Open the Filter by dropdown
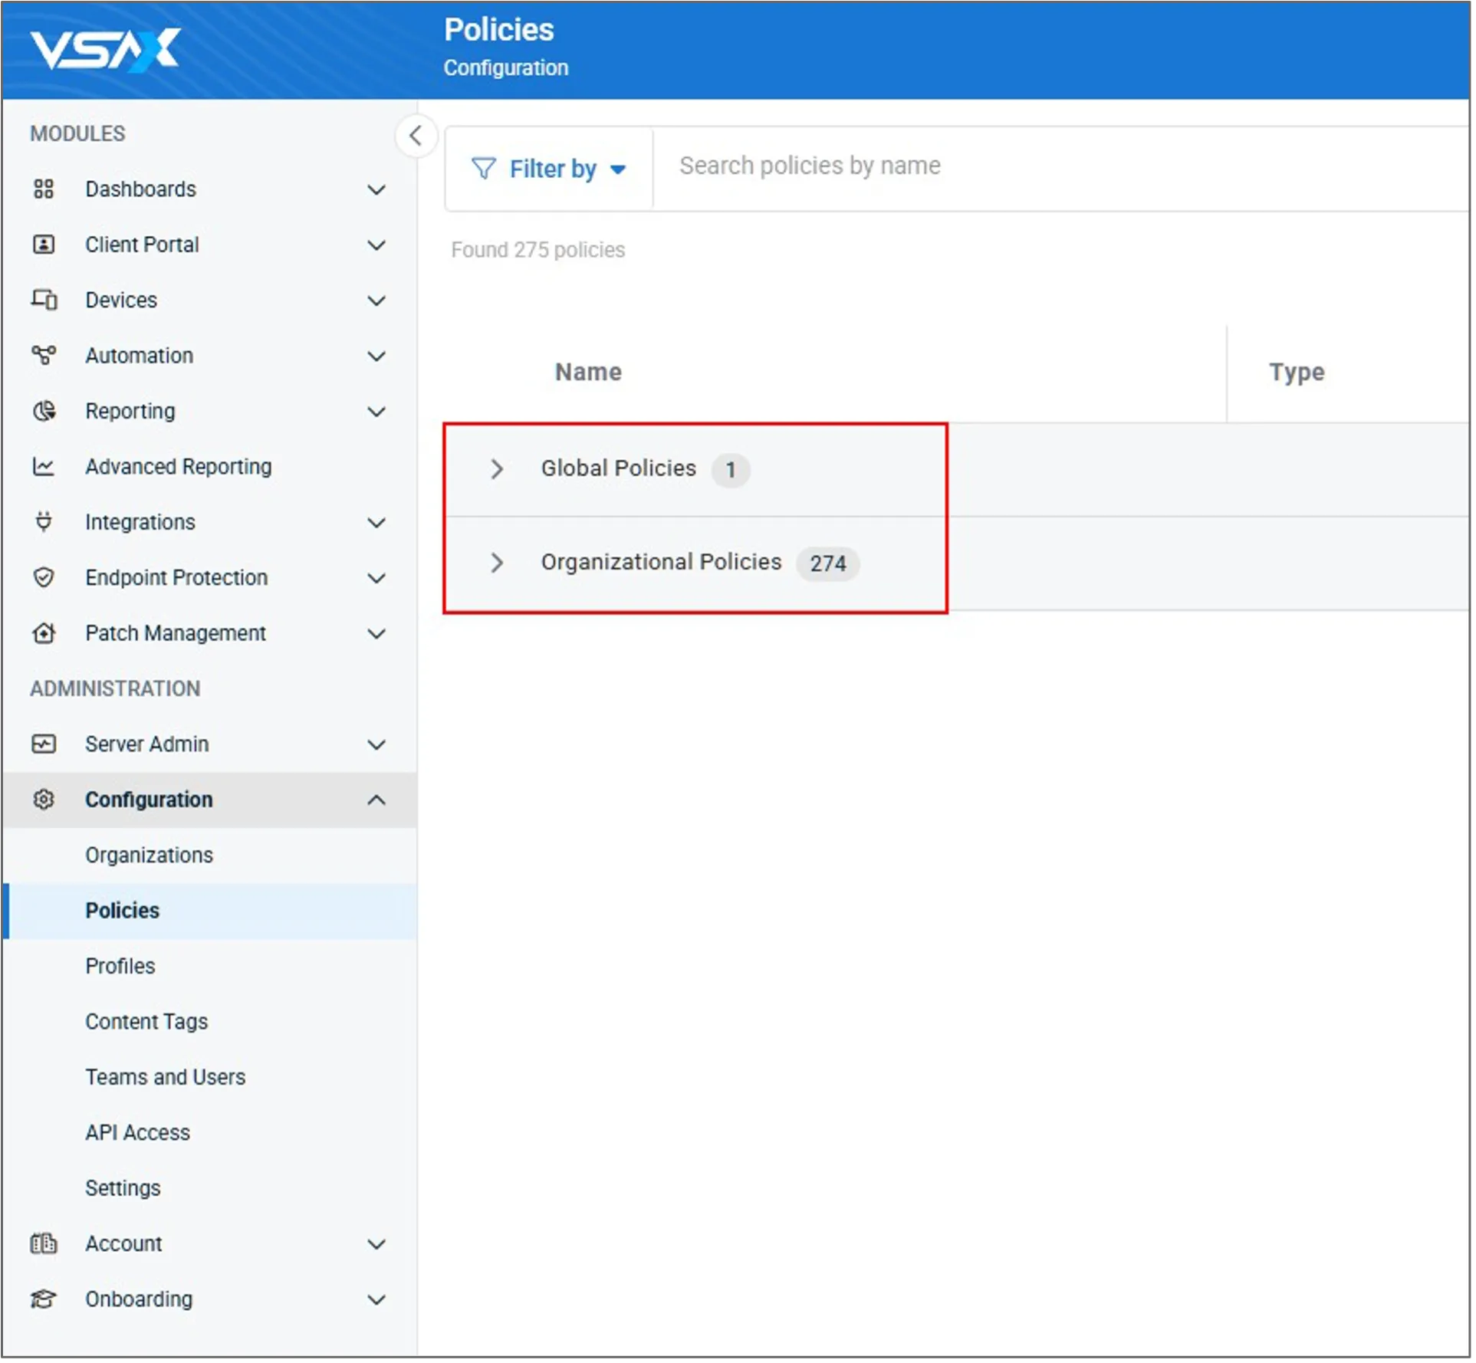1476x1363 pixels. pyautogui.click(x=549, y=169)
